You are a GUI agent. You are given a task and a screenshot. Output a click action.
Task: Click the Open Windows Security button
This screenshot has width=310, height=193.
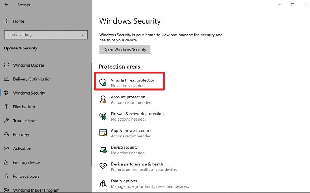[125, 49]
